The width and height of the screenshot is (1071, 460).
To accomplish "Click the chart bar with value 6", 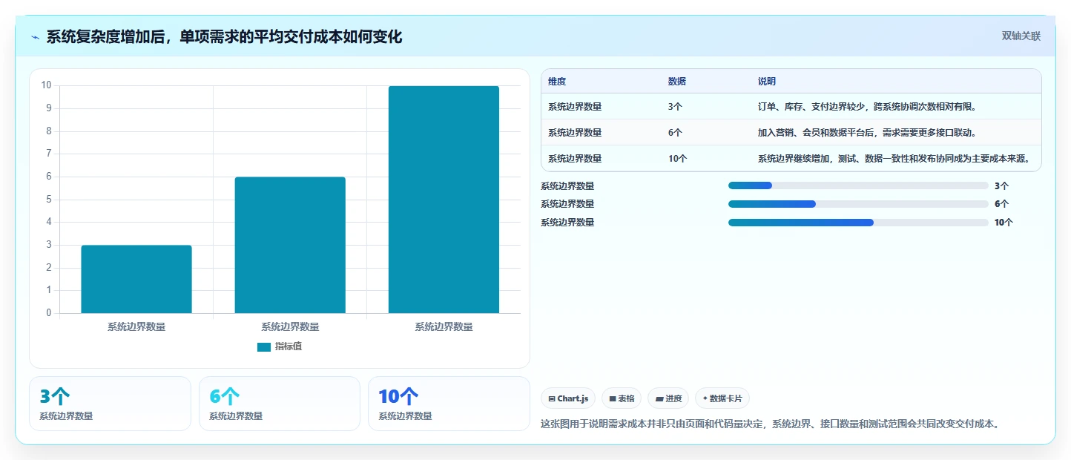I will pyautogui.click(x=290, y=245).
